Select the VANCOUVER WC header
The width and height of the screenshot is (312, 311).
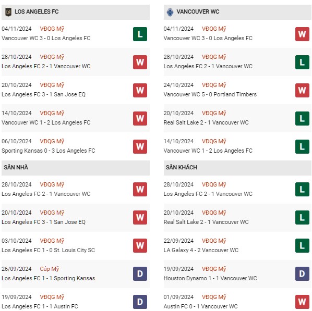tap(237, 12)
